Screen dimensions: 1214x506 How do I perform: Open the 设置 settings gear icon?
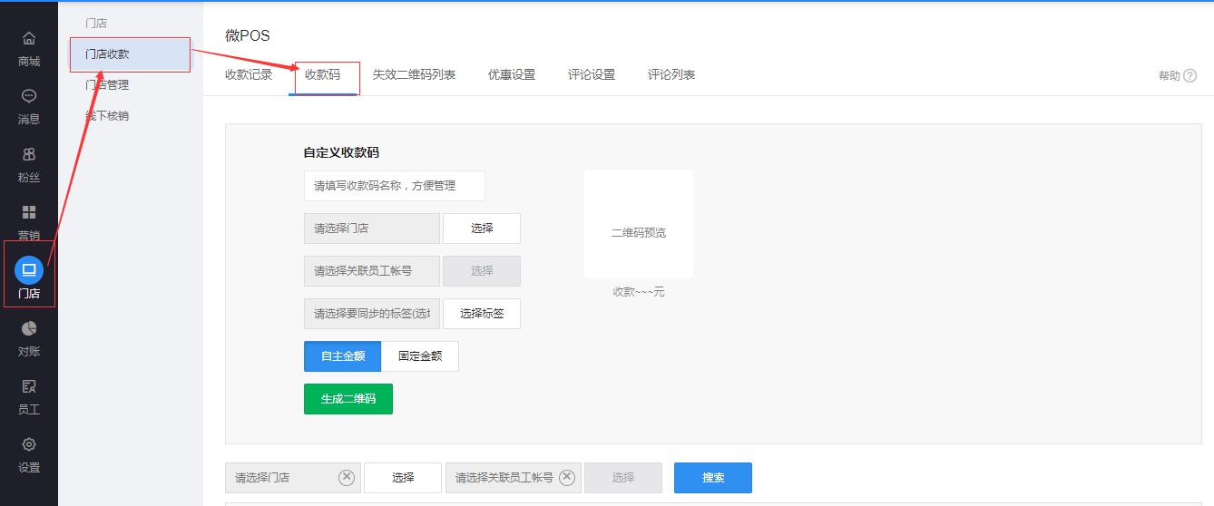(x=29, y=445)
